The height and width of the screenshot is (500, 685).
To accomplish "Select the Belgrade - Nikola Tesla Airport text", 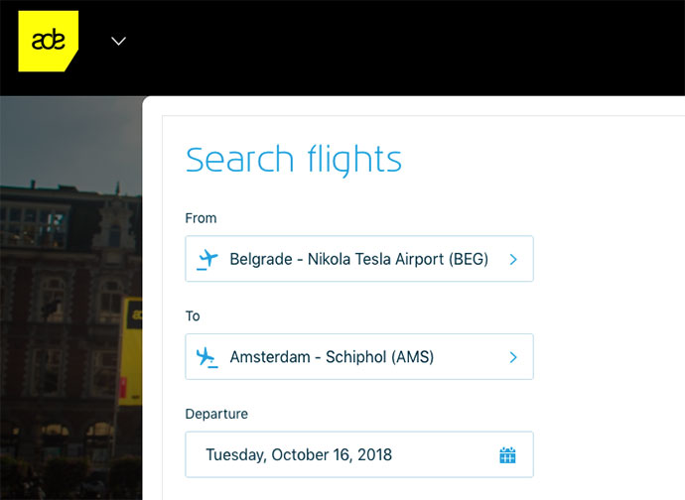I will [358, 259].
